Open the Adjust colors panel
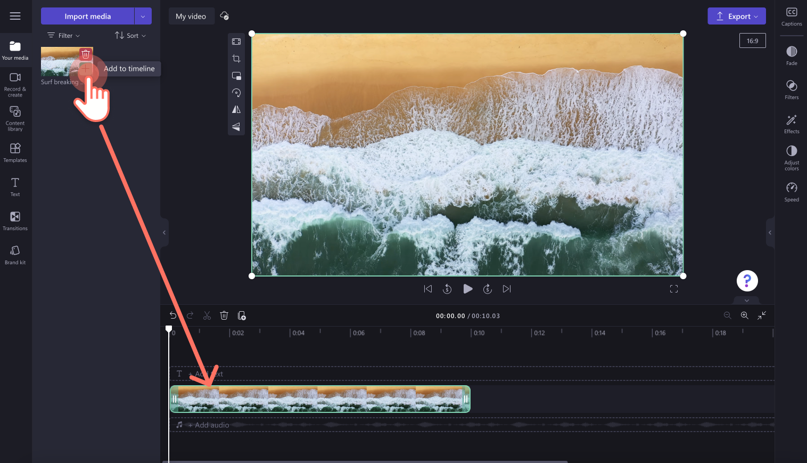The height and width of the screenshot is (463, 807). tap(792, 158)
